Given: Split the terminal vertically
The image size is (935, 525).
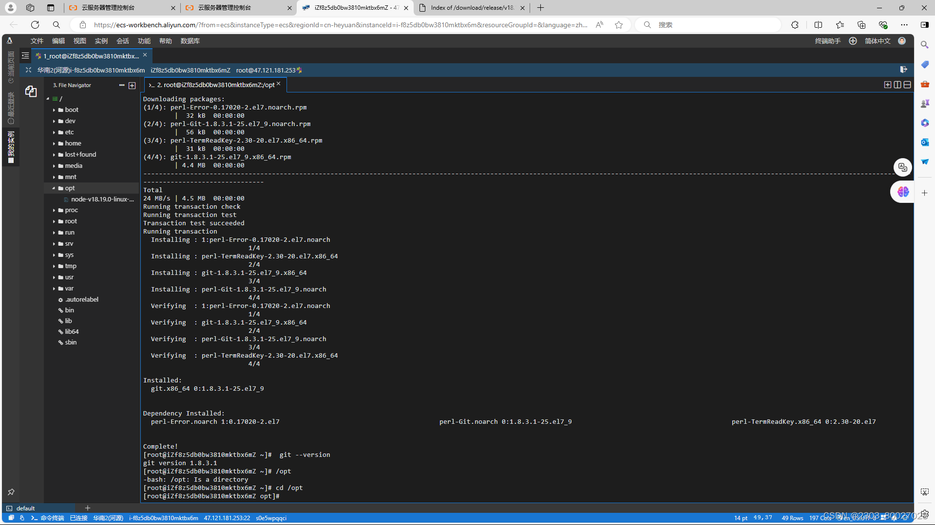Looking at the screenshot, I should click(x=898, y=84).
